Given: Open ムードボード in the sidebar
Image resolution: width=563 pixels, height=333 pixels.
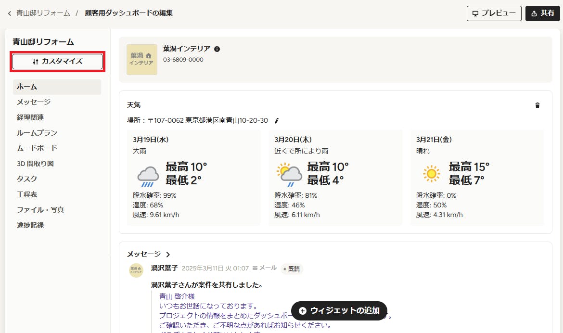Looking at the screenshot, I should point(37,148).
